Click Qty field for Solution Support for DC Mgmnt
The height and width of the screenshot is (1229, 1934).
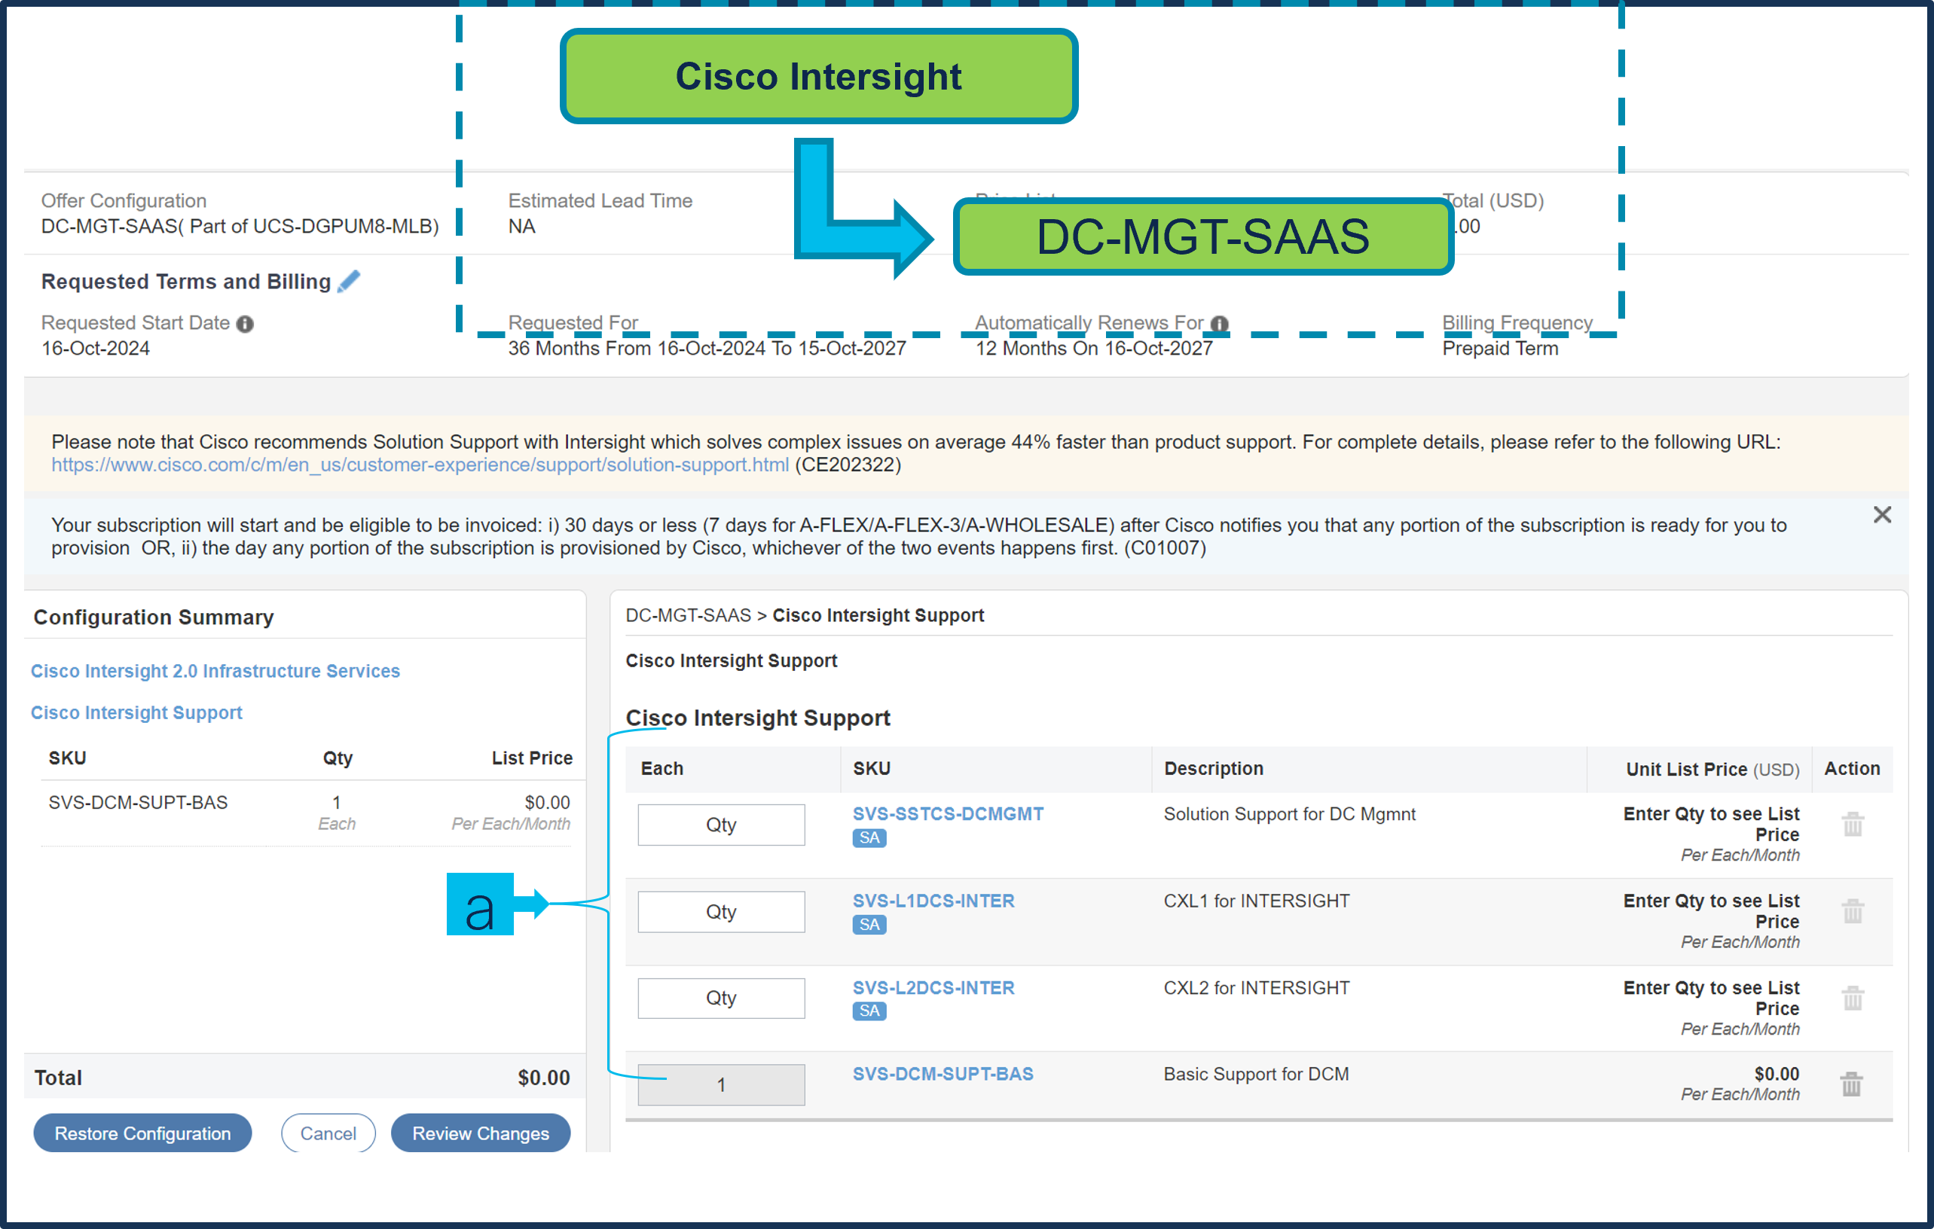(x=720, y=825)
